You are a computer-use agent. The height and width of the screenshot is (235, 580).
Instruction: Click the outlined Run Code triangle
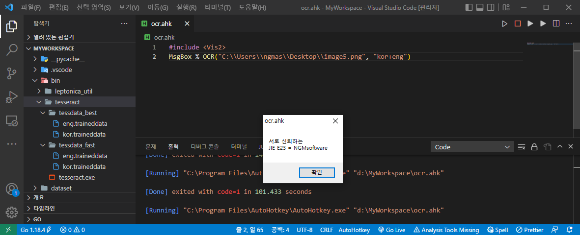pyautogui.click(x=504, y=23)
